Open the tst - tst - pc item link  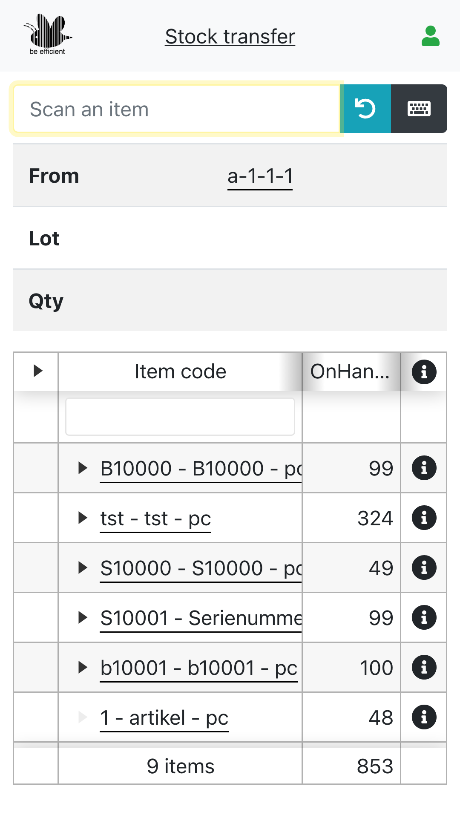point(155,519)
